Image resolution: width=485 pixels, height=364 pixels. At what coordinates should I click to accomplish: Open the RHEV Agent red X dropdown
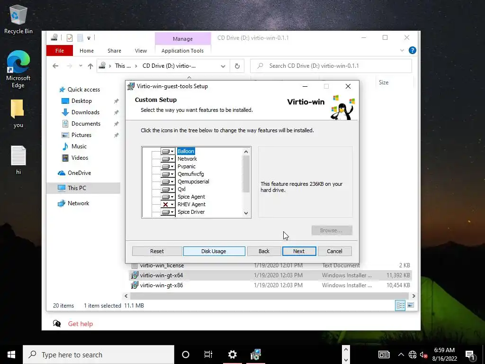pos(168,204)
